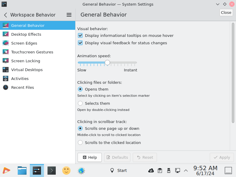Open the clipboard tray icon
Screen dimensions: 236x177
(160, 171)
